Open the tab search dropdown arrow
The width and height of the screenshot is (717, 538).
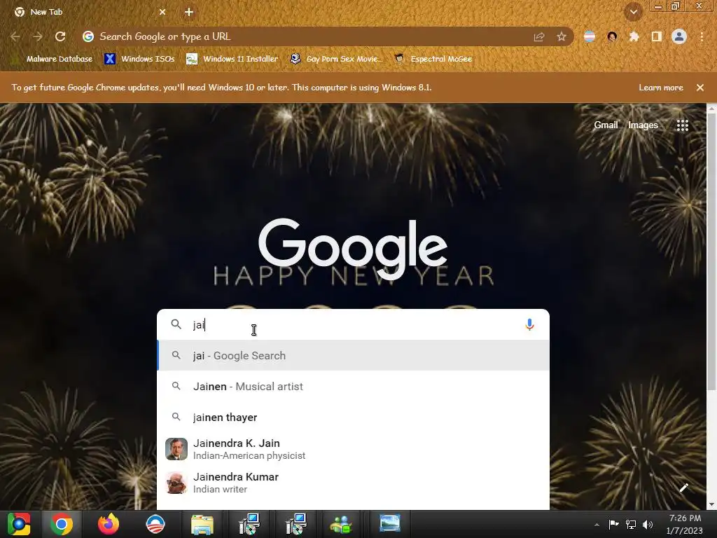pos(634,12)
